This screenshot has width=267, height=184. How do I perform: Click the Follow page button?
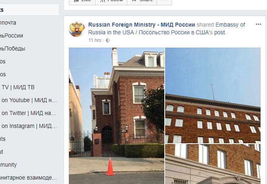pos(111,1)
